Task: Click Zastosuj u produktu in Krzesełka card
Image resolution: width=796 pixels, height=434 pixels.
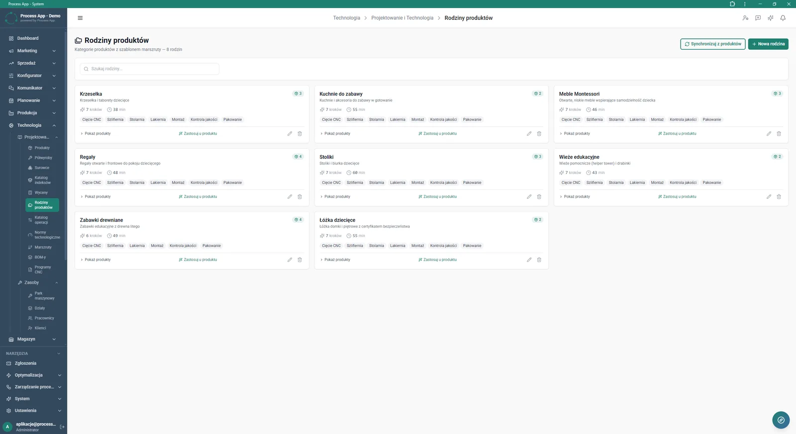Action: (198, 134)
